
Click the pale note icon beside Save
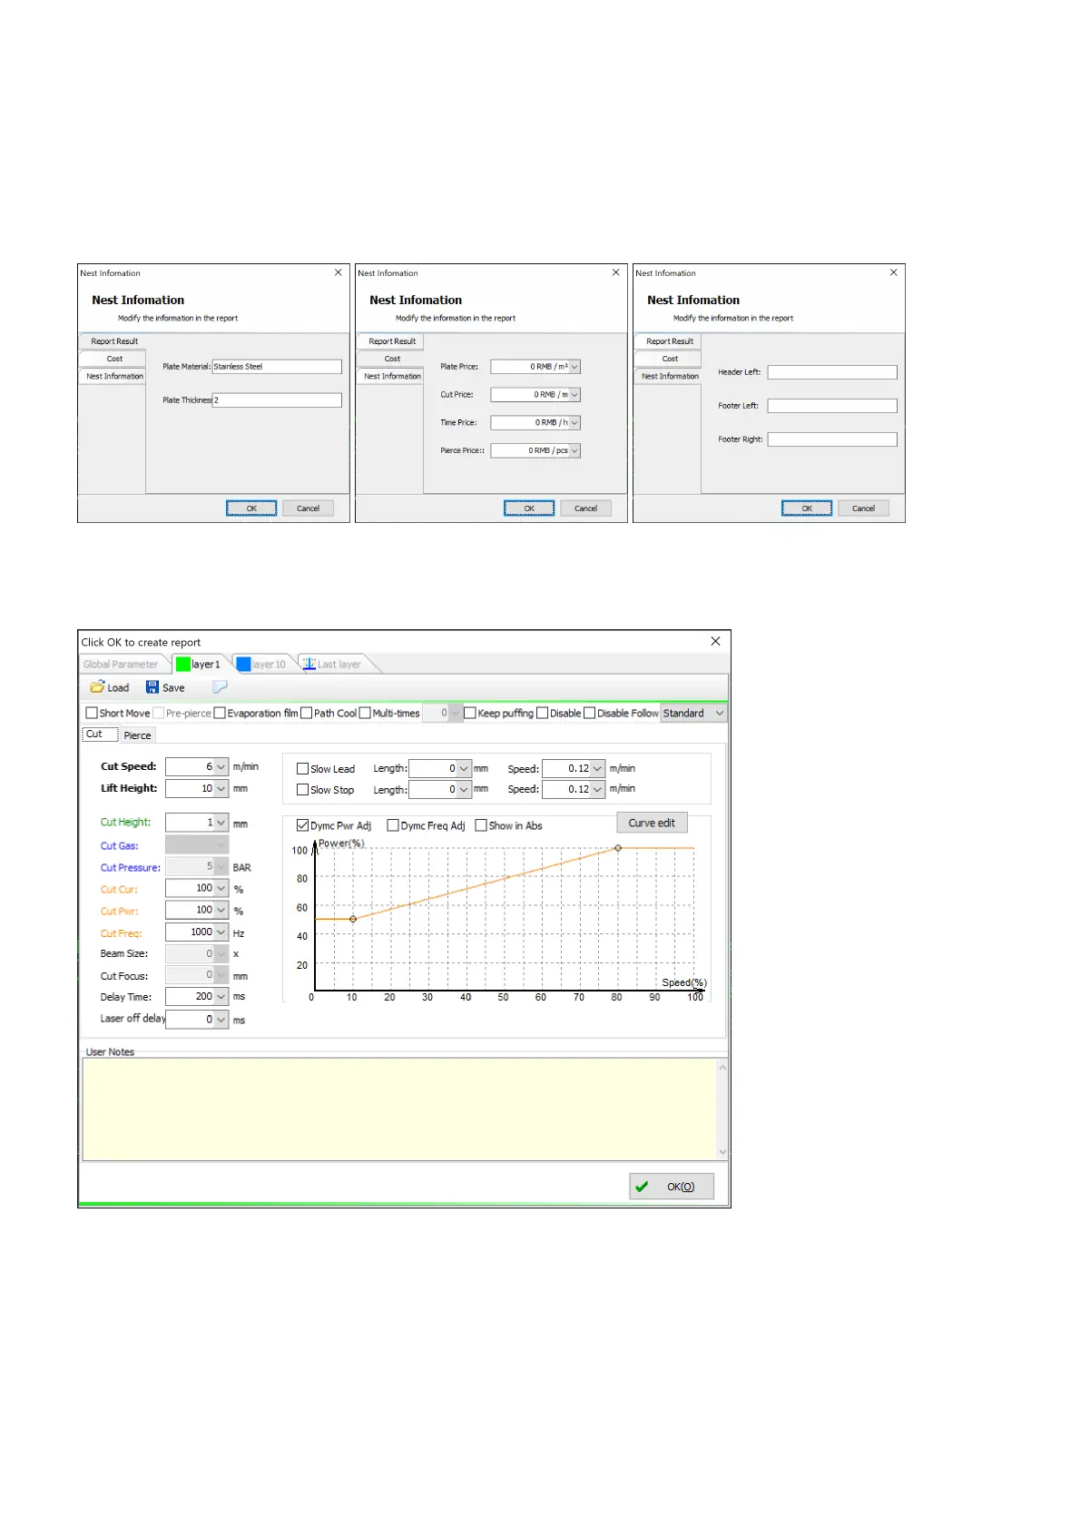tap(220, 687)
